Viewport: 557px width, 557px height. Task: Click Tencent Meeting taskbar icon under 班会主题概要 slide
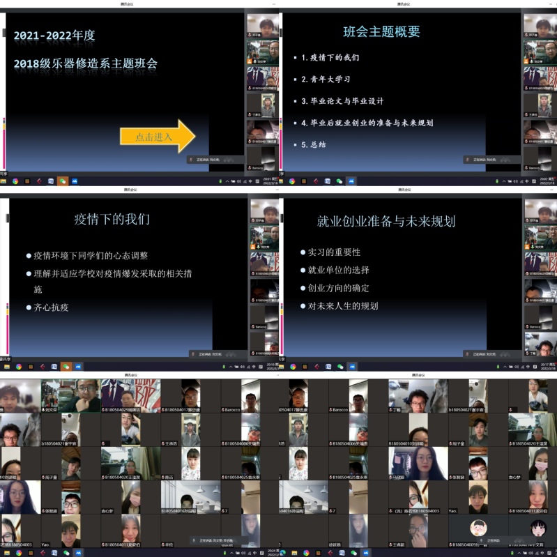click(351, 181)
